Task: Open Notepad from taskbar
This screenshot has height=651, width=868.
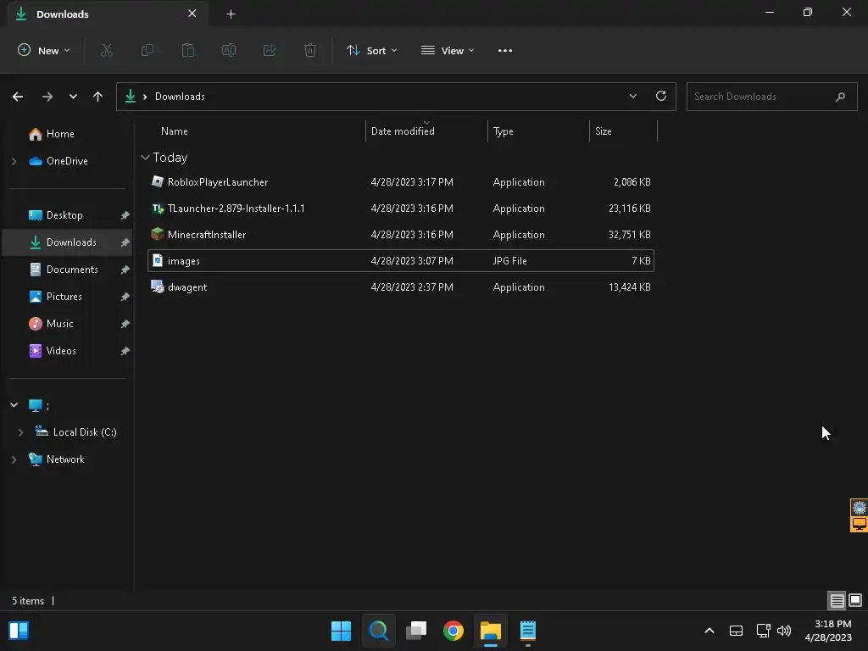Action: (x=528, y=631)
